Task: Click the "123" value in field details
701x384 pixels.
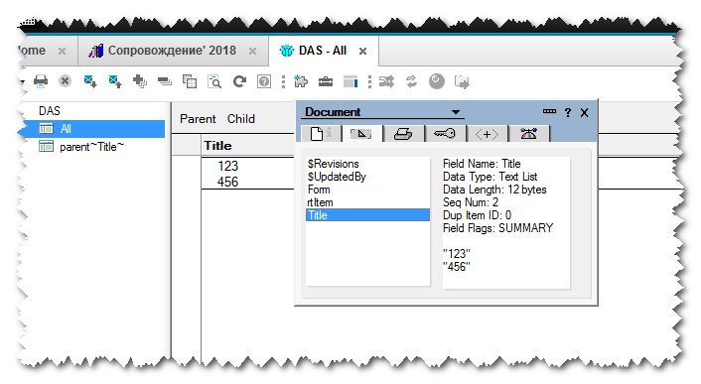Action: click(457, 254)
